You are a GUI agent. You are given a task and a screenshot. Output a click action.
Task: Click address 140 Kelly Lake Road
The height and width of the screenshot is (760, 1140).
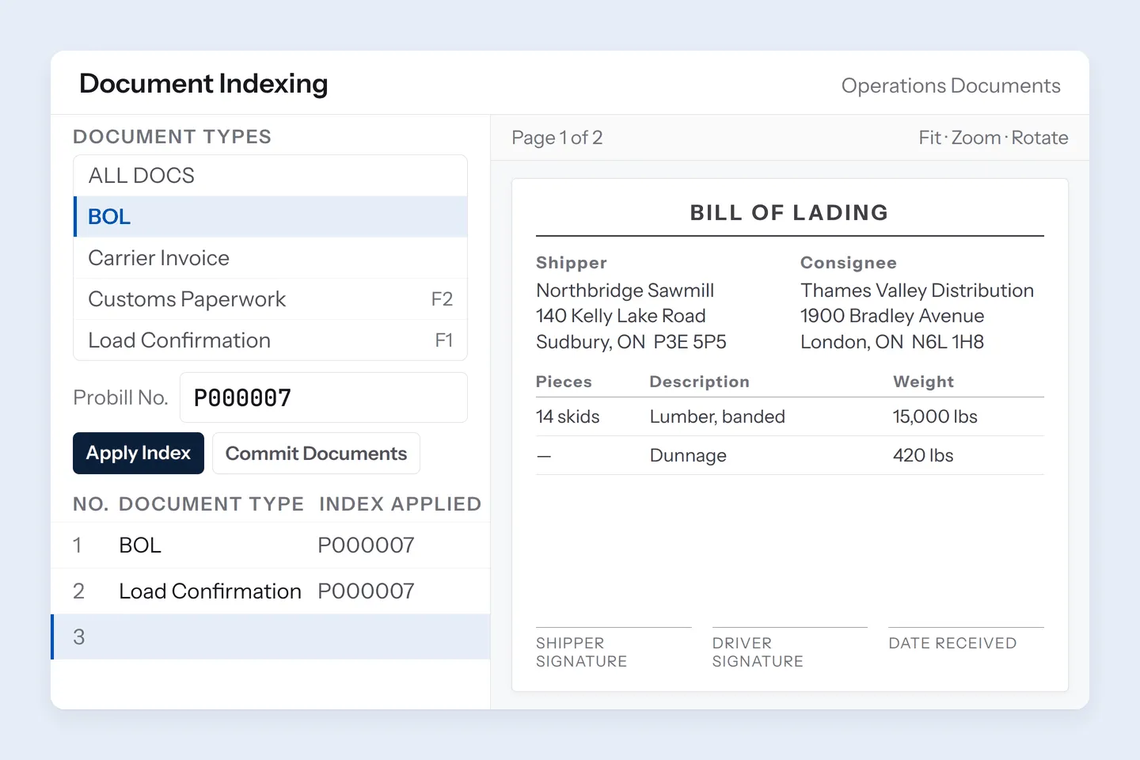[621, 316]
